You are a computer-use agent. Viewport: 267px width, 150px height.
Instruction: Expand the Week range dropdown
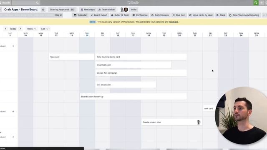32,29
